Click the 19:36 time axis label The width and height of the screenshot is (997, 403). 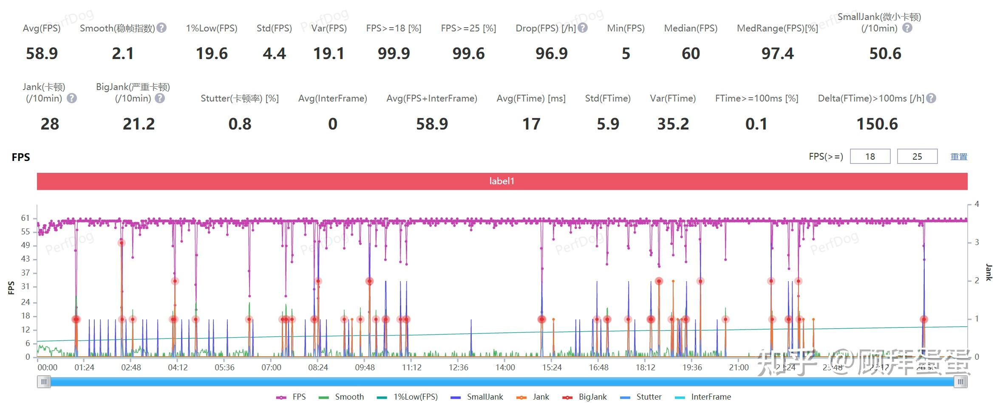click(692, 367)
